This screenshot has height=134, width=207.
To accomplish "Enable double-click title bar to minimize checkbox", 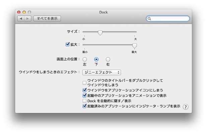I will point(84,83).
